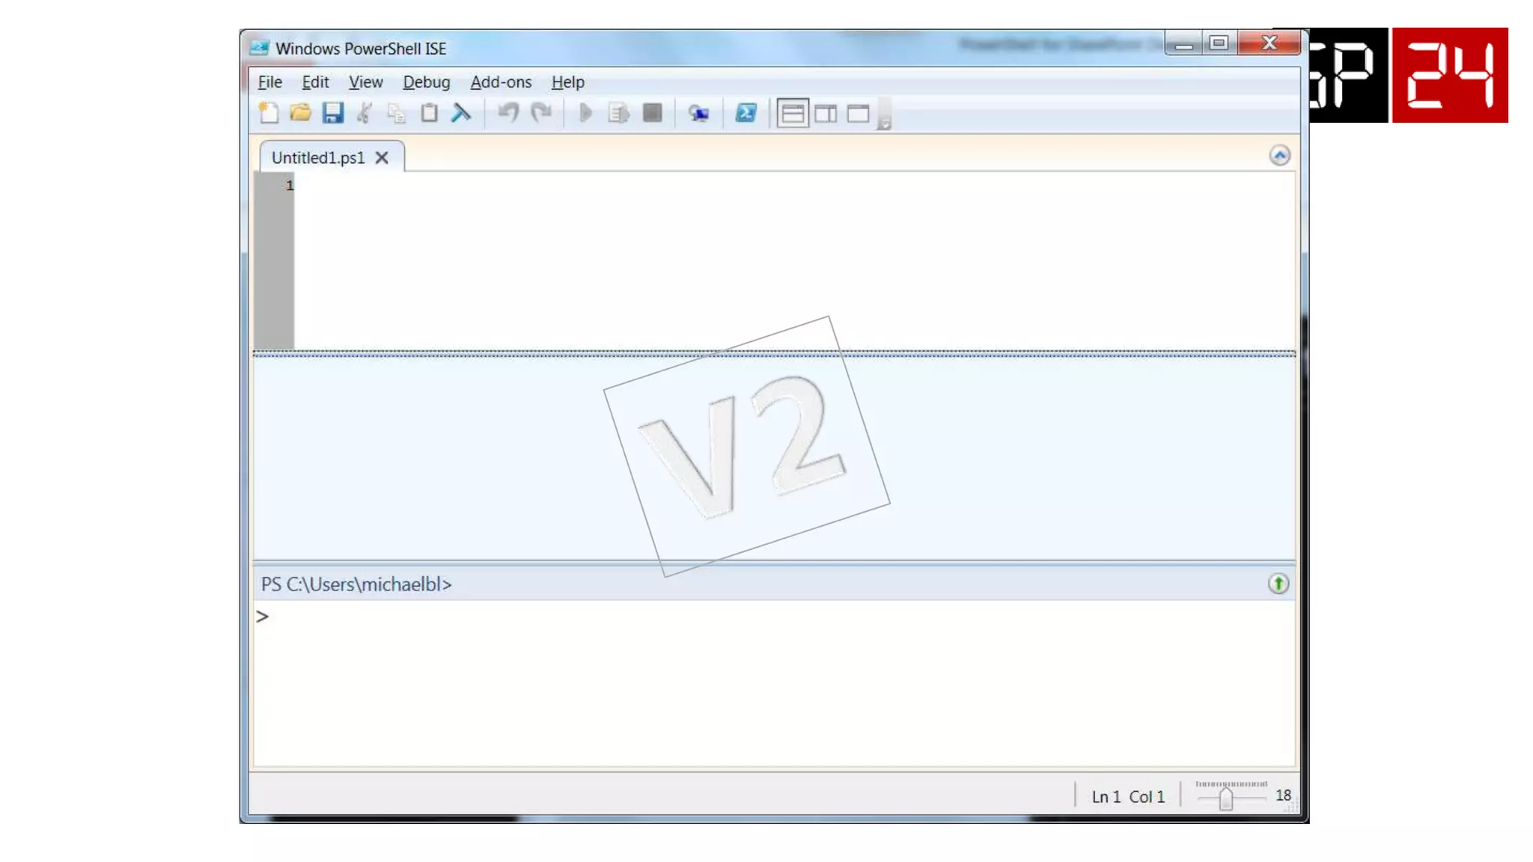Close the Untitled1.ps1 tab
The height and width of the screenshot is (862, 1533).
(x=382, y=158)
